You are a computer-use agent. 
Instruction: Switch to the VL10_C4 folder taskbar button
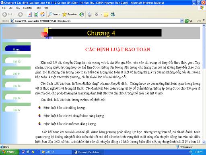pyautogui.click(x=56, y=152)
